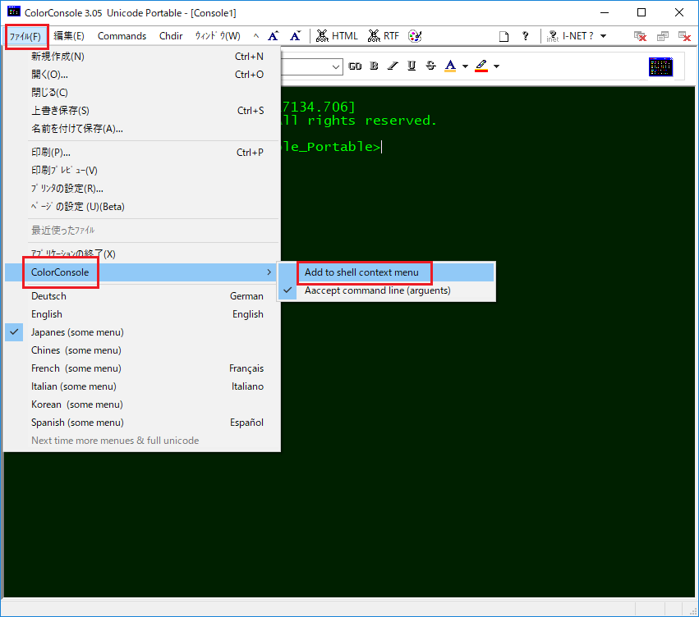Open the Commands menu

[122, 36]
